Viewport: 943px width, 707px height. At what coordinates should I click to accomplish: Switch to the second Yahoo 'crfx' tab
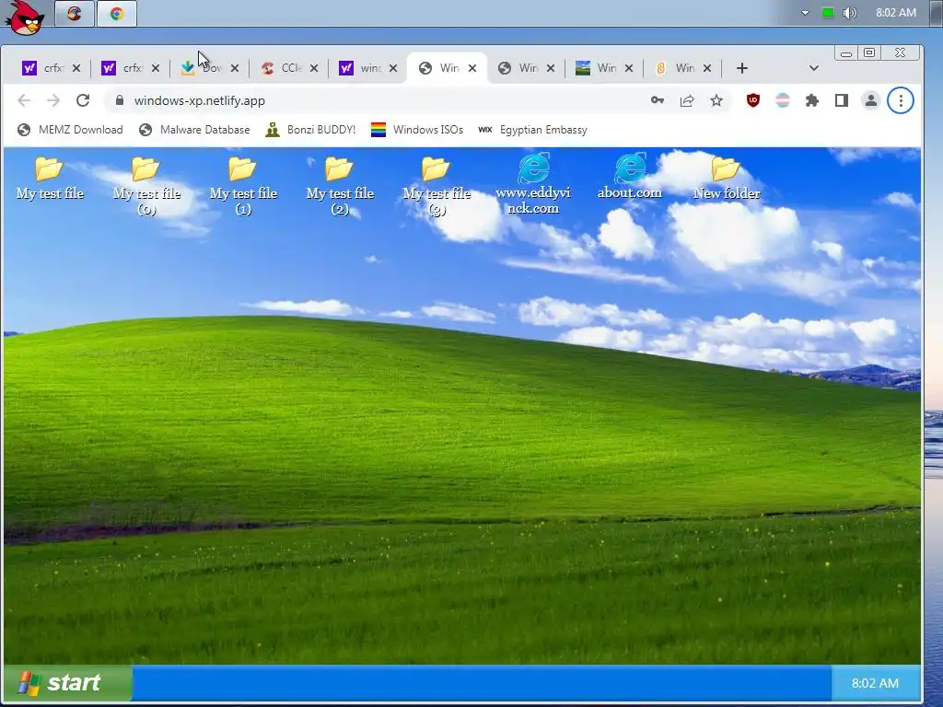pos(122,68)
